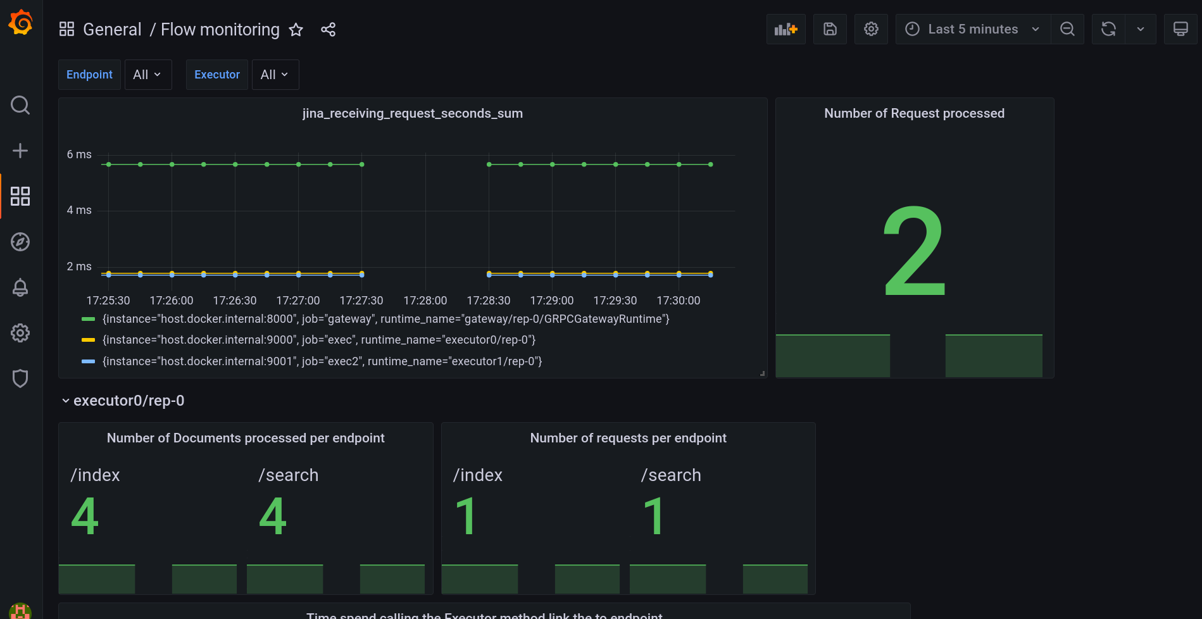Refresh the dashboard now
The width and height of the screenshot is (1202, 619).
1108,29
